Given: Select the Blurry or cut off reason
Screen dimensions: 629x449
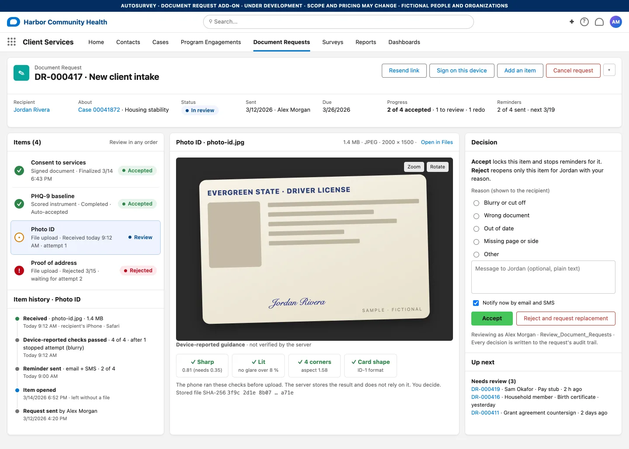Looking at the screenshot, I should [x=477, y=203].
